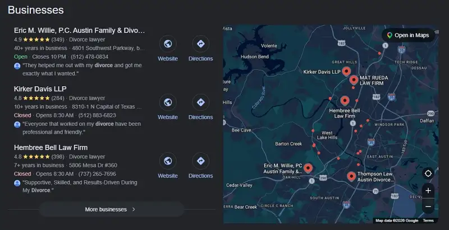Click the (398) review count

58,157
